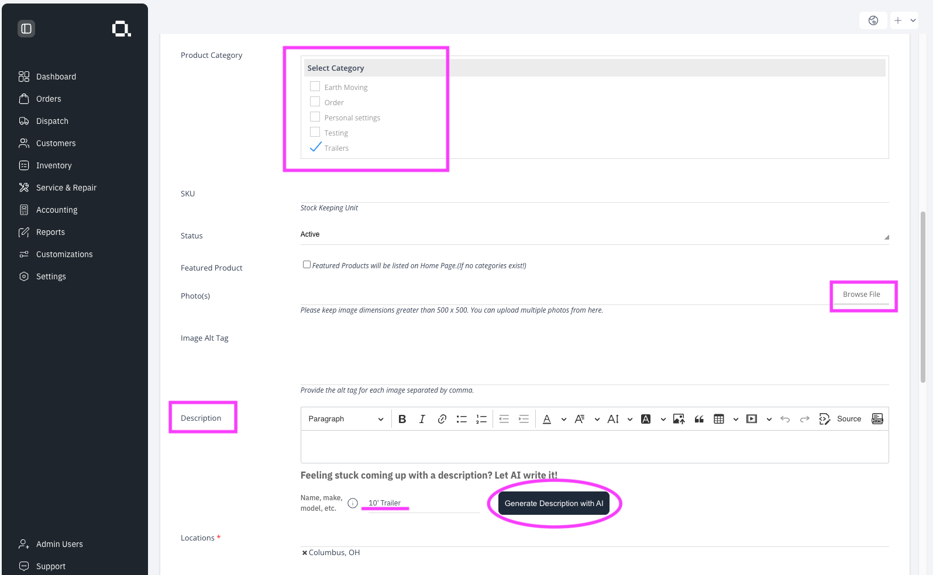Expand the background color dropdown arrow
This screenshot has width=933, height=575.
663,419
